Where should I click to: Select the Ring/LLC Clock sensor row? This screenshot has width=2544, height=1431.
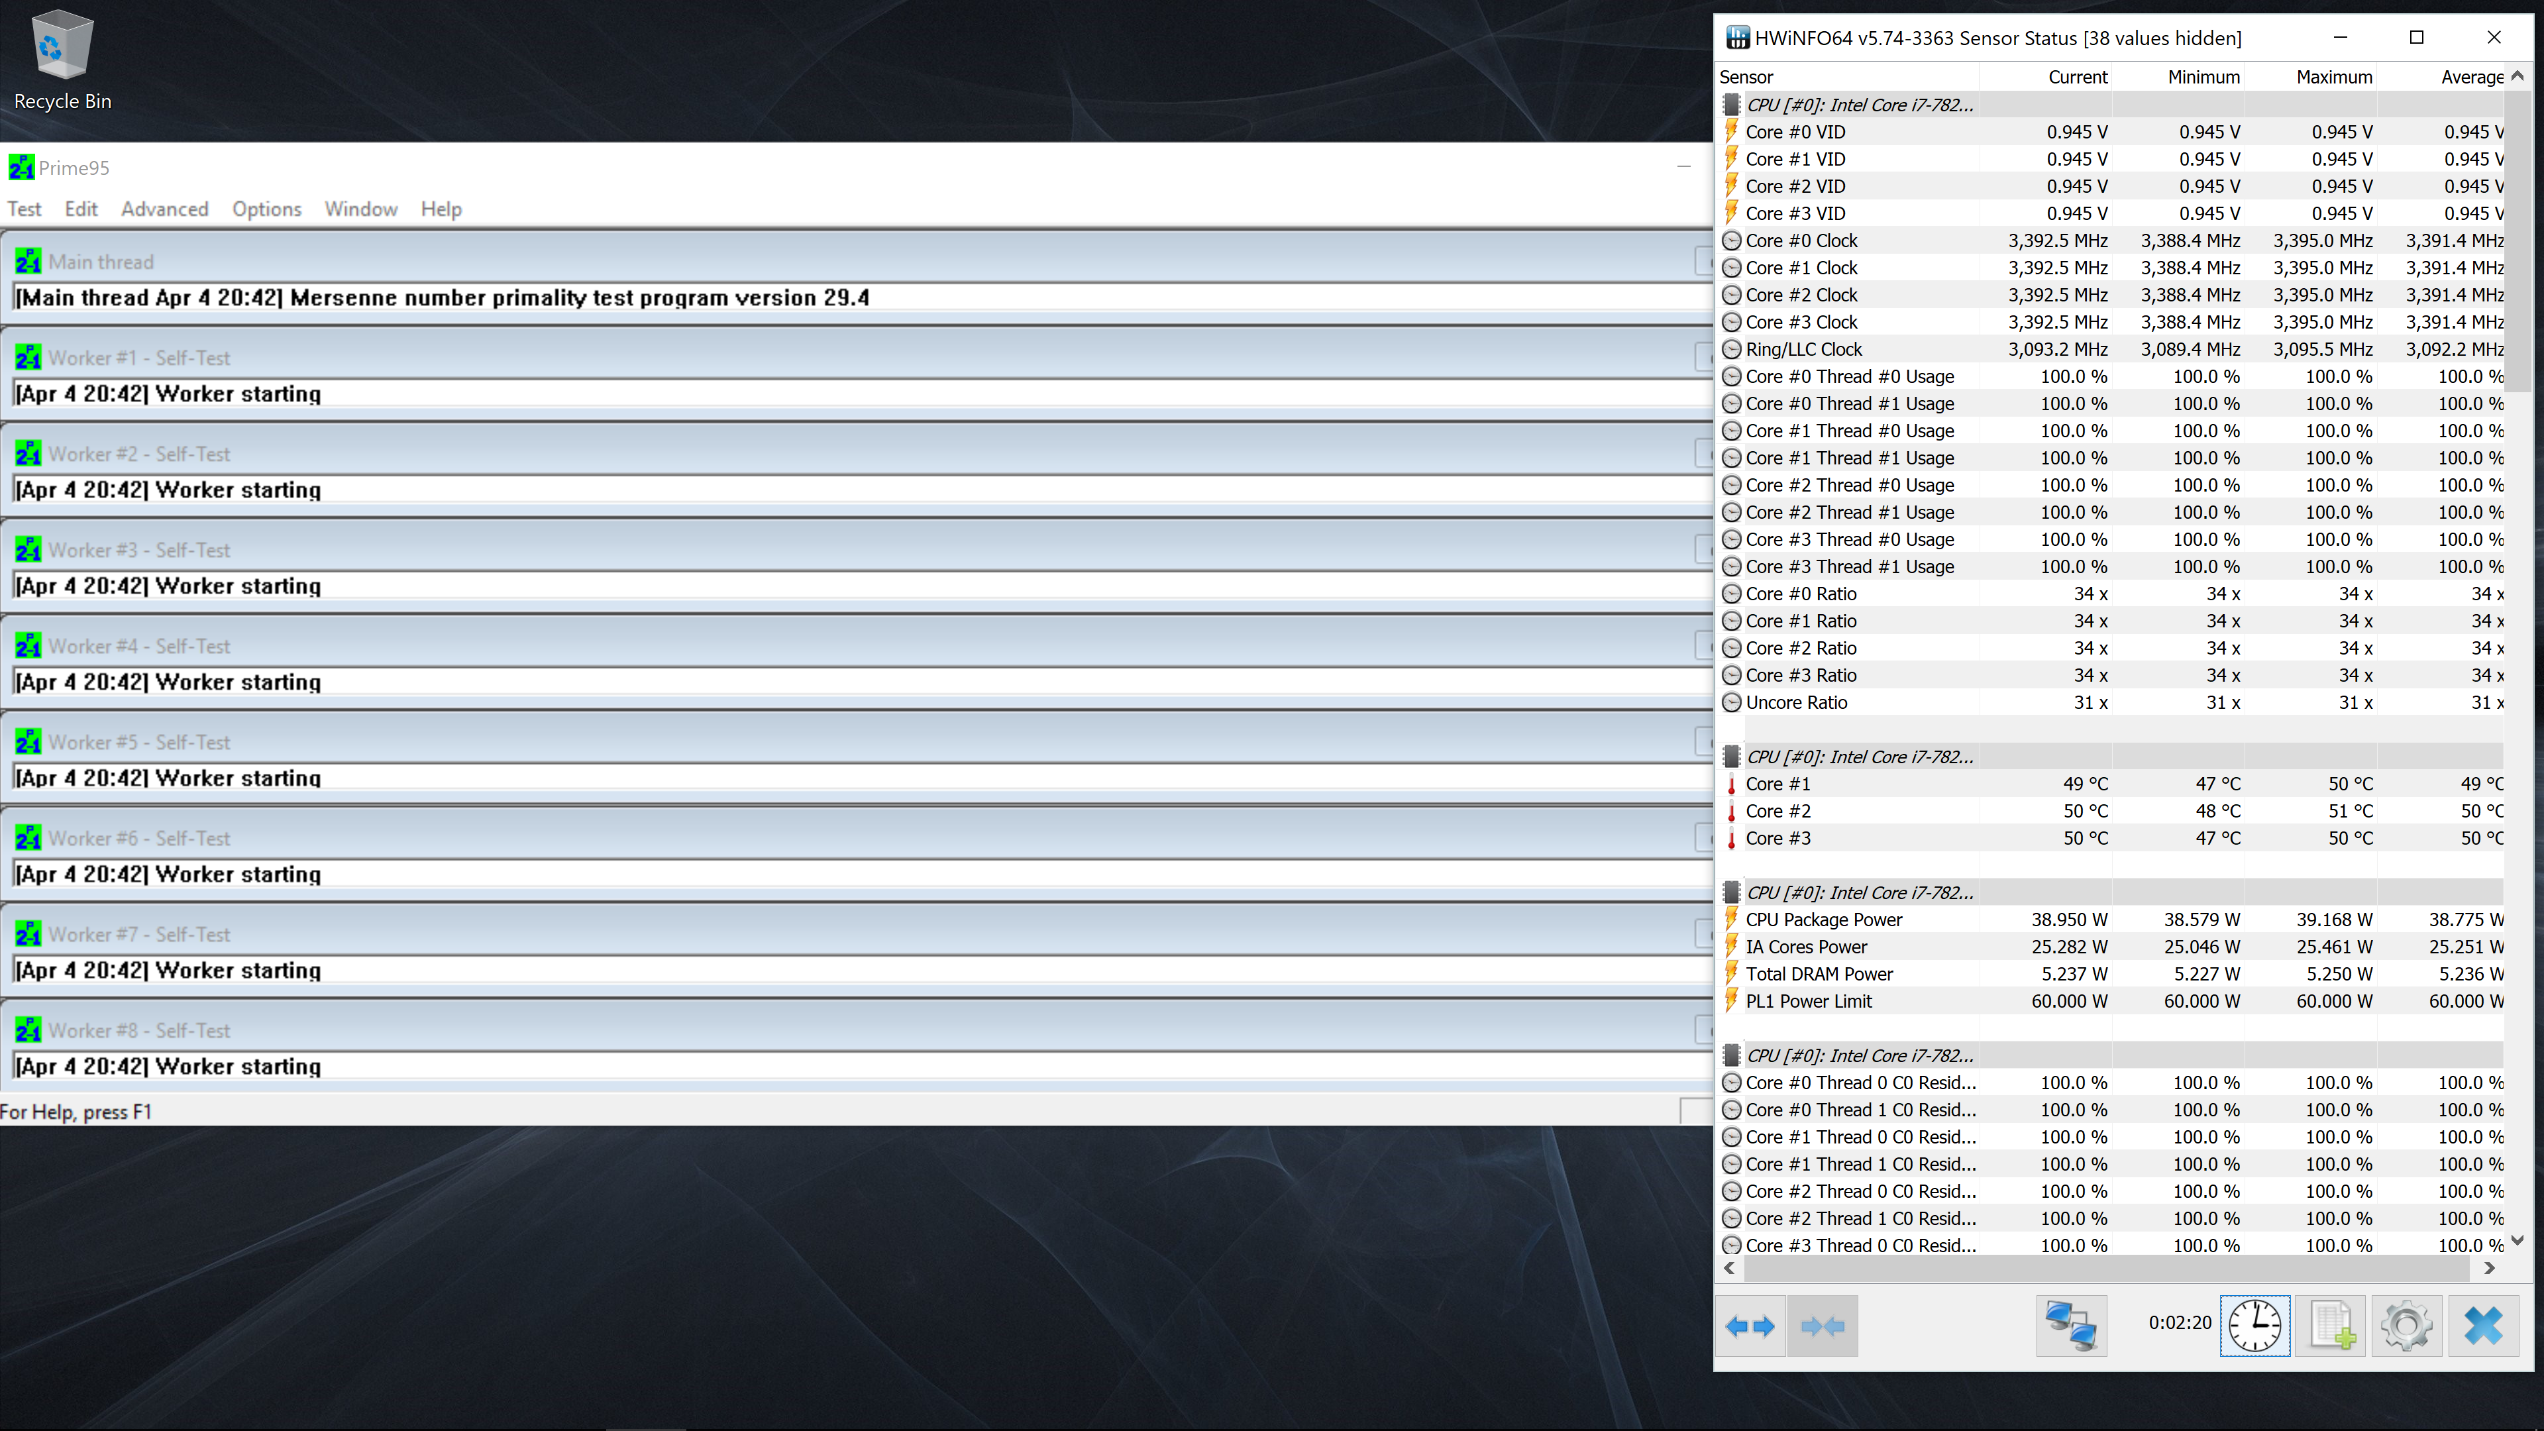(2111, 350)
